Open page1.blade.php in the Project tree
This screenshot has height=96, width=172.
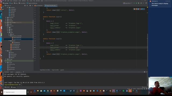point(17,38)
